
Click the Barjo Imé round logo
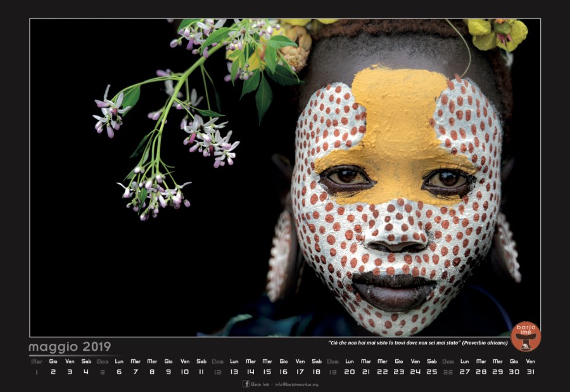[526, 336]
